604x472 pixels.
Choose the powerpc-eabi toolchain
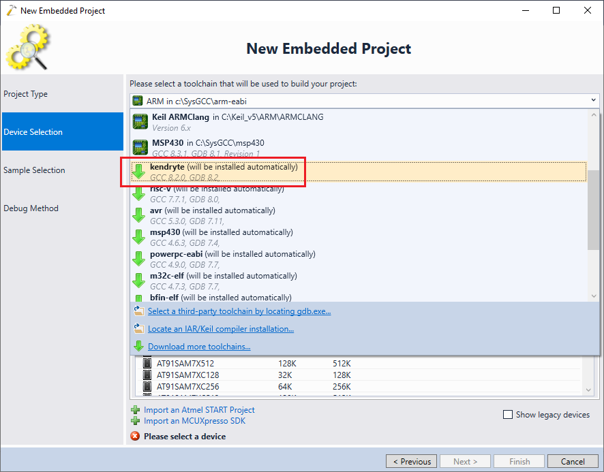pyautogui.click(x=359, y=259)
